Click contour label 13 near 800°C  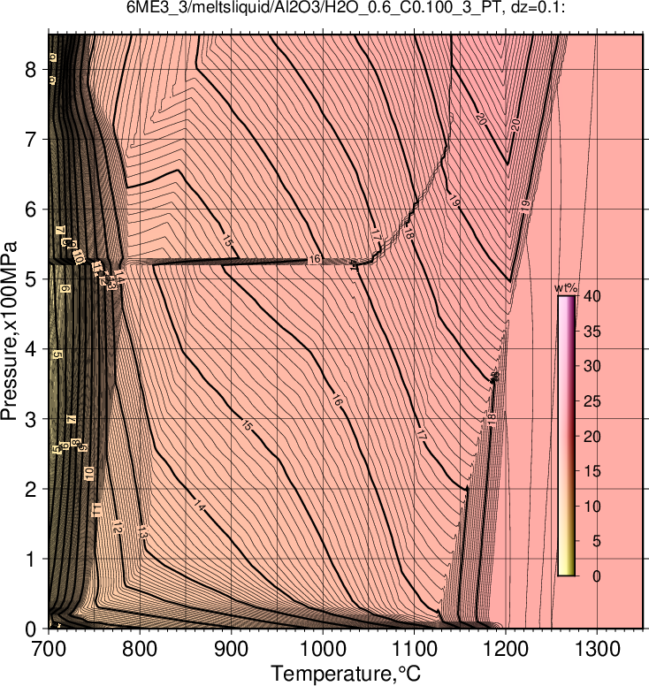[142, 532]
